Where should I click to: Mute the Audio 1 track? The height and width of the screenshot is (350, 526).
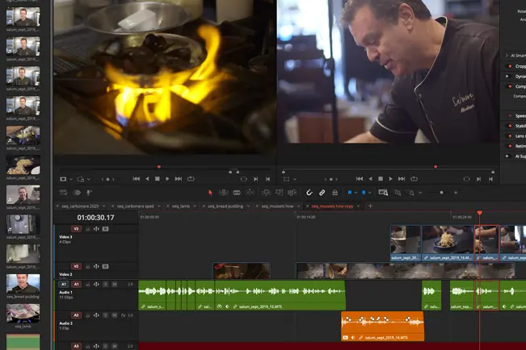115,284
